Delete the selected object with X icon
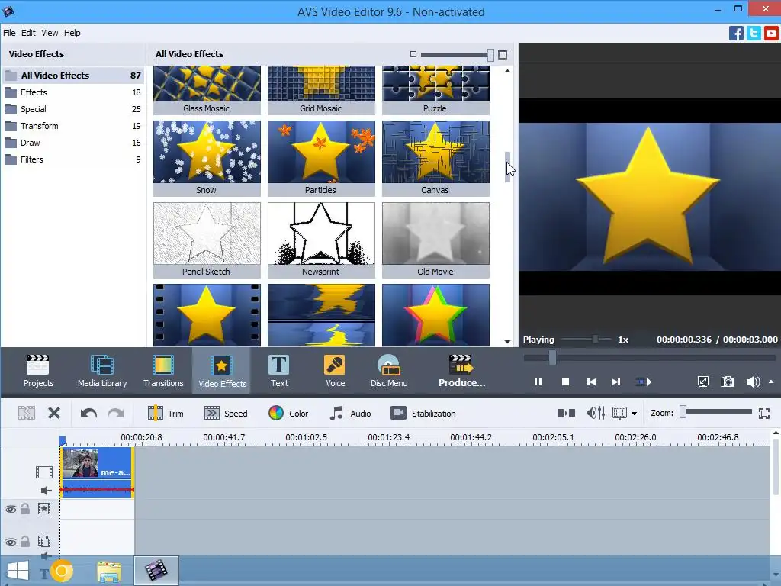This screenshot has height=586, width=781. (54, 413)
